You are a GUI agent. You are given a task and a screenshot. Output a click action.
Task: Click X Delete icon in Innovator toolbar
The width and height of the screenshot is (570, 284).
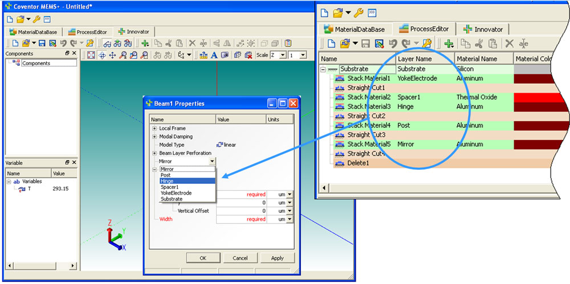[x=192, y=43]
